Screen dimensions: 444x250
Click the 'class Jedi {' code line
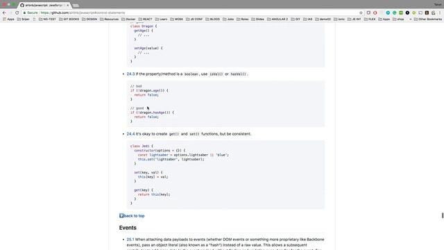click(x=142, y=146)
